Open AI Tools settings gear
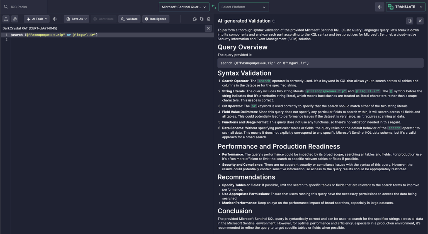This screenshot has height=234, width=428. 55,19
